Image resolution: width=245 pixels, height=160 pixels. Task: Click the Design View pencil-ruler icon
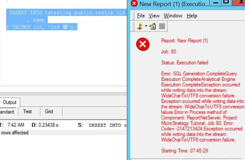coord(139,26)
